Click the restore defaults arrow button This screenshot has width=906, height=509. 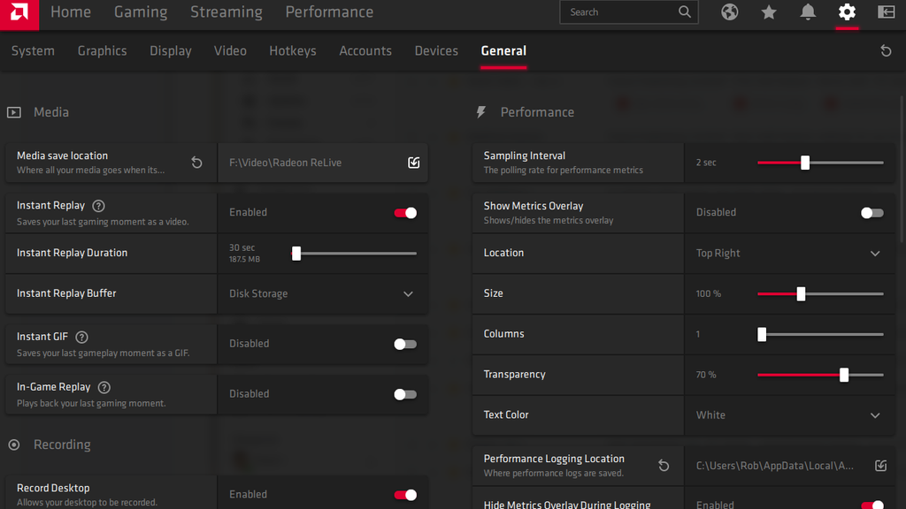point(887,51)
